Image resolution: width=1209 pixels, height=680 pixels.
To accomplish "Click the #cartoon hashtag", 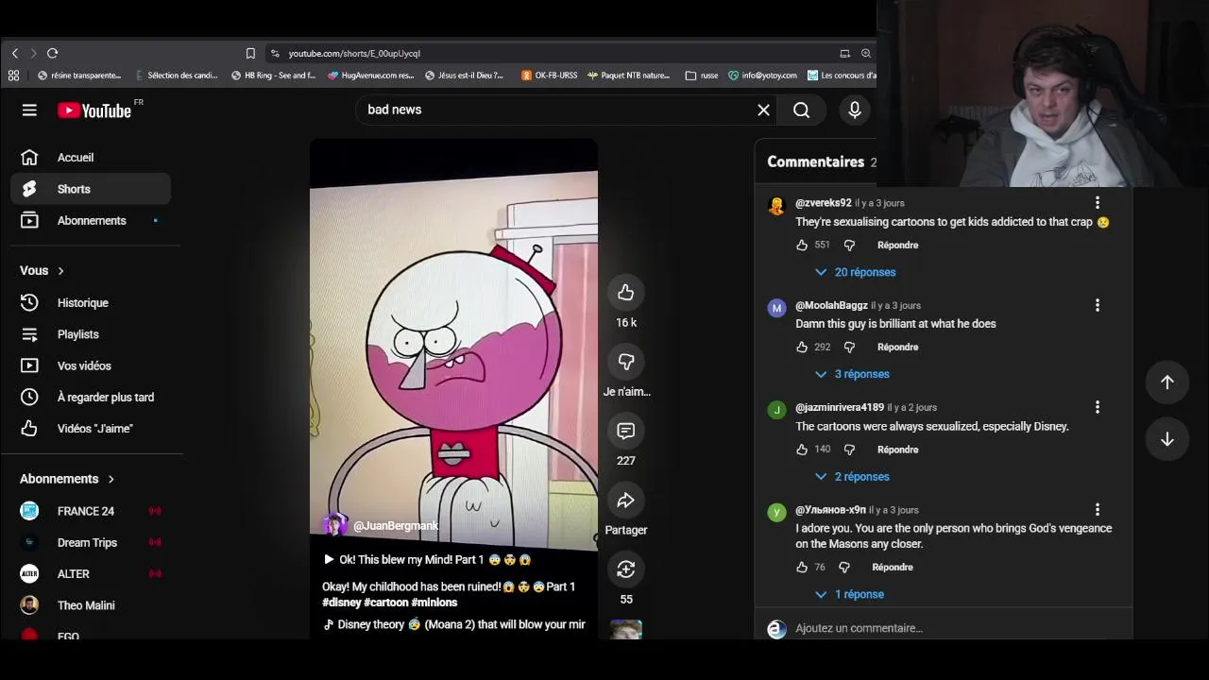I will point(385,603).
